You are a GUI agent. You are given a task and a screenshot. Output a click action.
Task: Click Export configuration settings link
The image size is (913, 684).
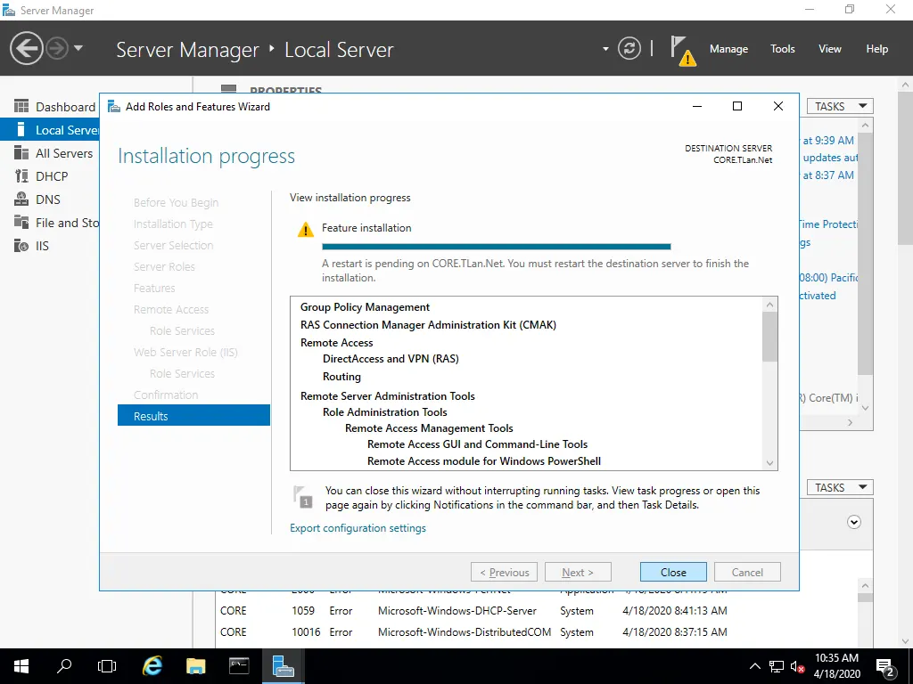point(358,528)
